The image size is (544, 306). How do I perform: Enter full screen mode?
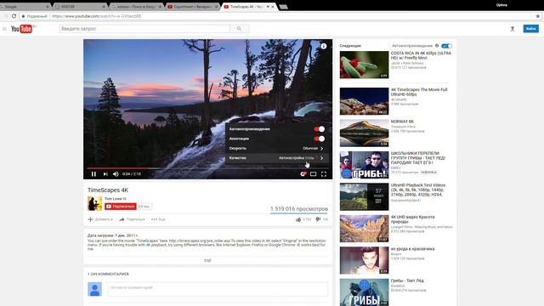coord(324,173)
